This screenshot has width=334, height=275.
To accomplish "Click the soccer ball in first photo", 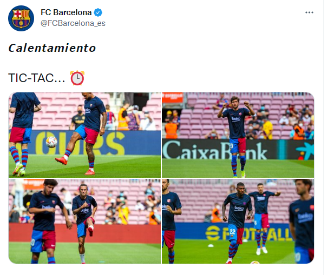I will click(51, 142).
